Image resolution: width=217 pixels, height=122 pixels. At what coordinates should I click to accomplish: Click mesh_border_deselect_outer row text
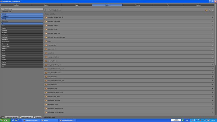tap(55, 69)
